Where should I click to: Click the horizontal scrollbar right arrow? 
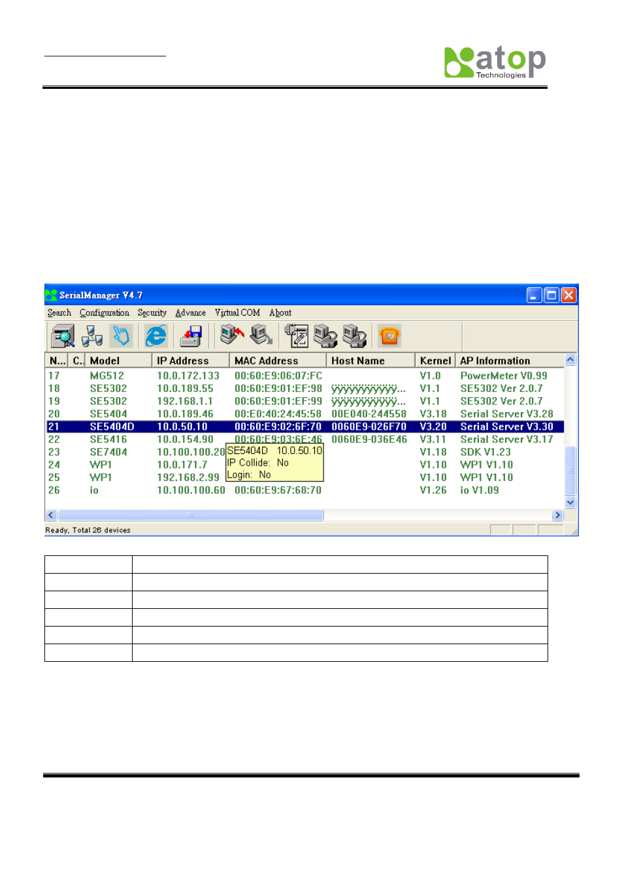557,515
